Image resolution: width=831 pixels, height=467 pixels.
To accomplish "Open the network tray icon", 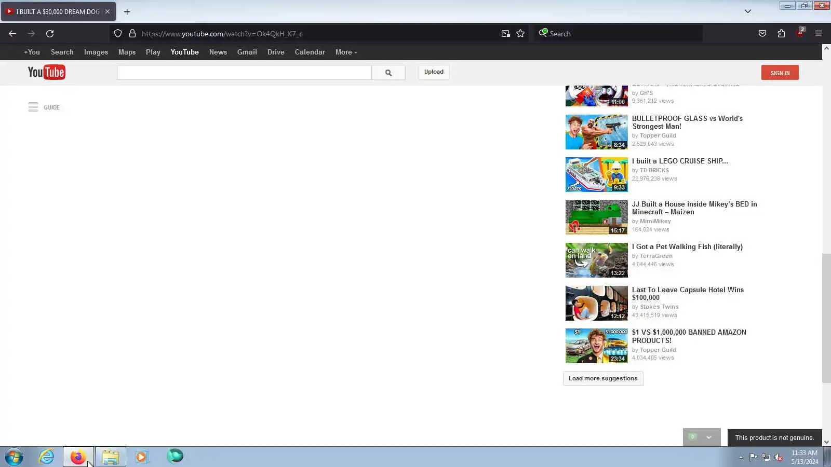I will point(766,457).
